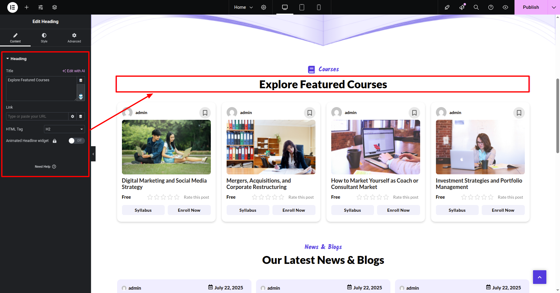Screen dimensions: 560x293
Task: Click Enroll Now on Digital Marketing card
Action: pos(189,210)
